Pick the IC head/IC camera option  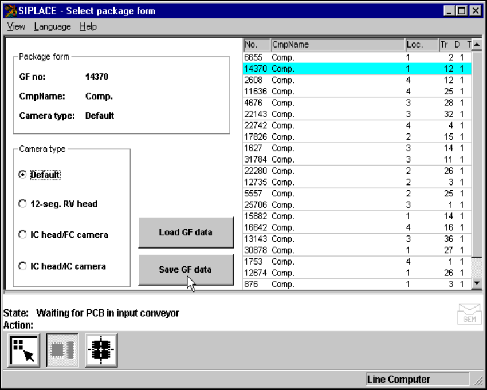pyautogui.click(x=23, y=266)
